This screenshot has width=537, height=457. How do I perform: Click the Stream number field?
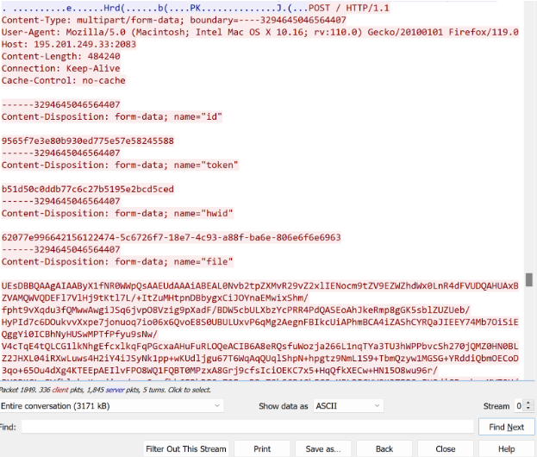(x=520, y=406)
